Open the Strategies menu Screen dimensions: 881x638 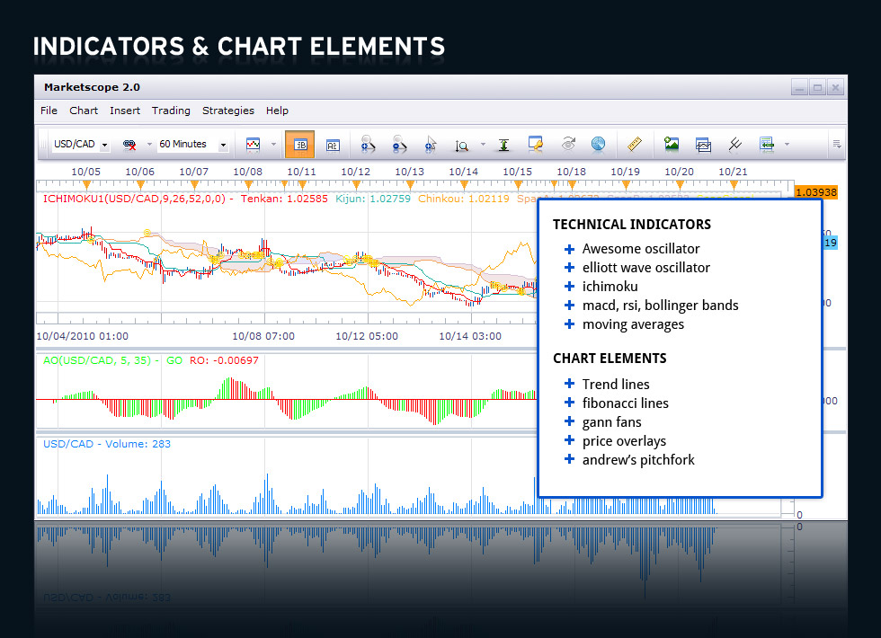(228, 111)
